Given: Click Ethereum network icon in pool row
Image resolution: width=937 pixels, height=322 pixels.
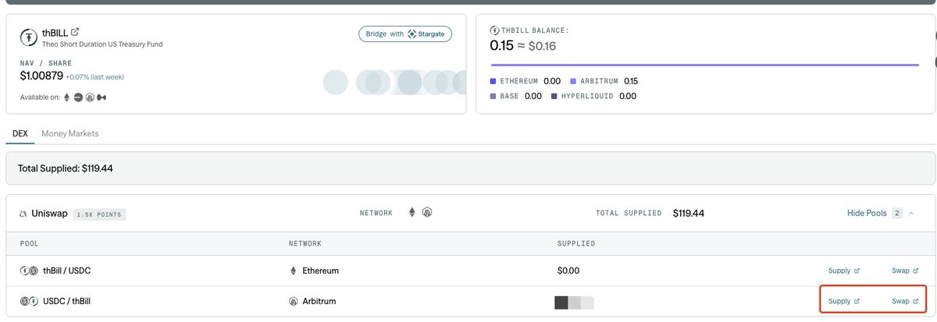Looking at the screenshot, I should (294, 271).
